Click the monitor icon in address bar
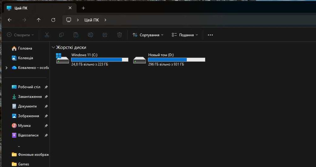The image size is (316, 167). tap(69, 20)
